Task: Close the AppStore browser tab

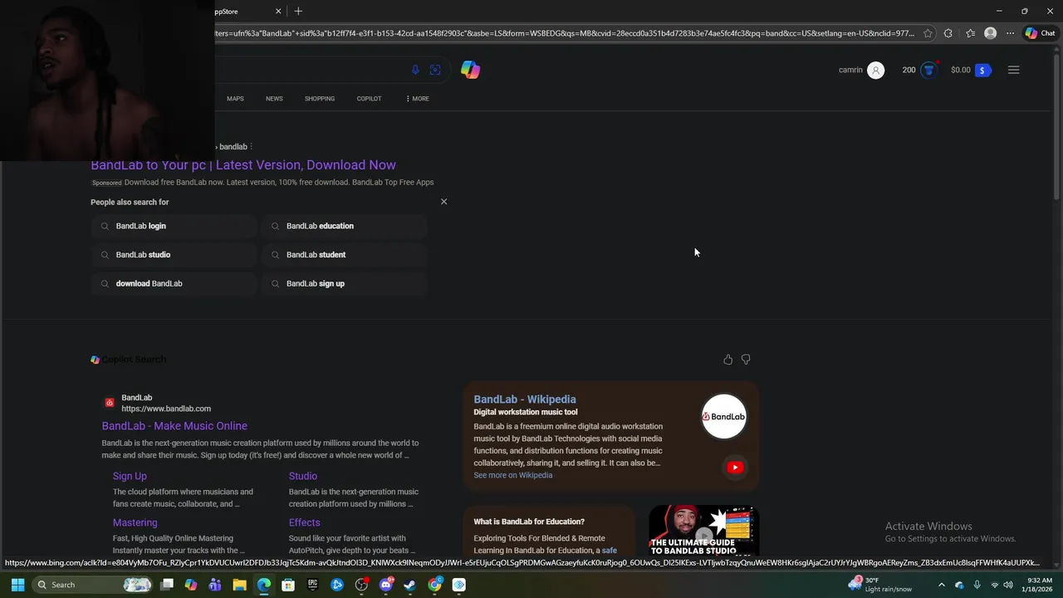Action: pos(278,11)
